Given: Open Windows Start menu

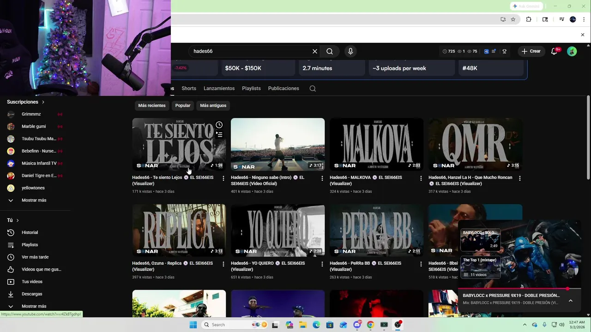Looking at the screenshot, I should click(x=193, y=325).
